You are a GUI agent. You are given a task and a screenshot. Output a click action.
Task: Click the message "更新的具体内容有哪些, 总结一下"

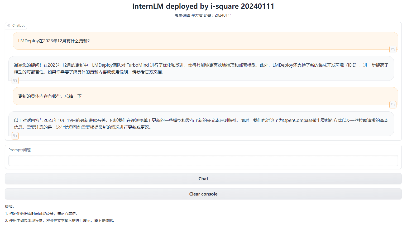(x=50, y=96)
